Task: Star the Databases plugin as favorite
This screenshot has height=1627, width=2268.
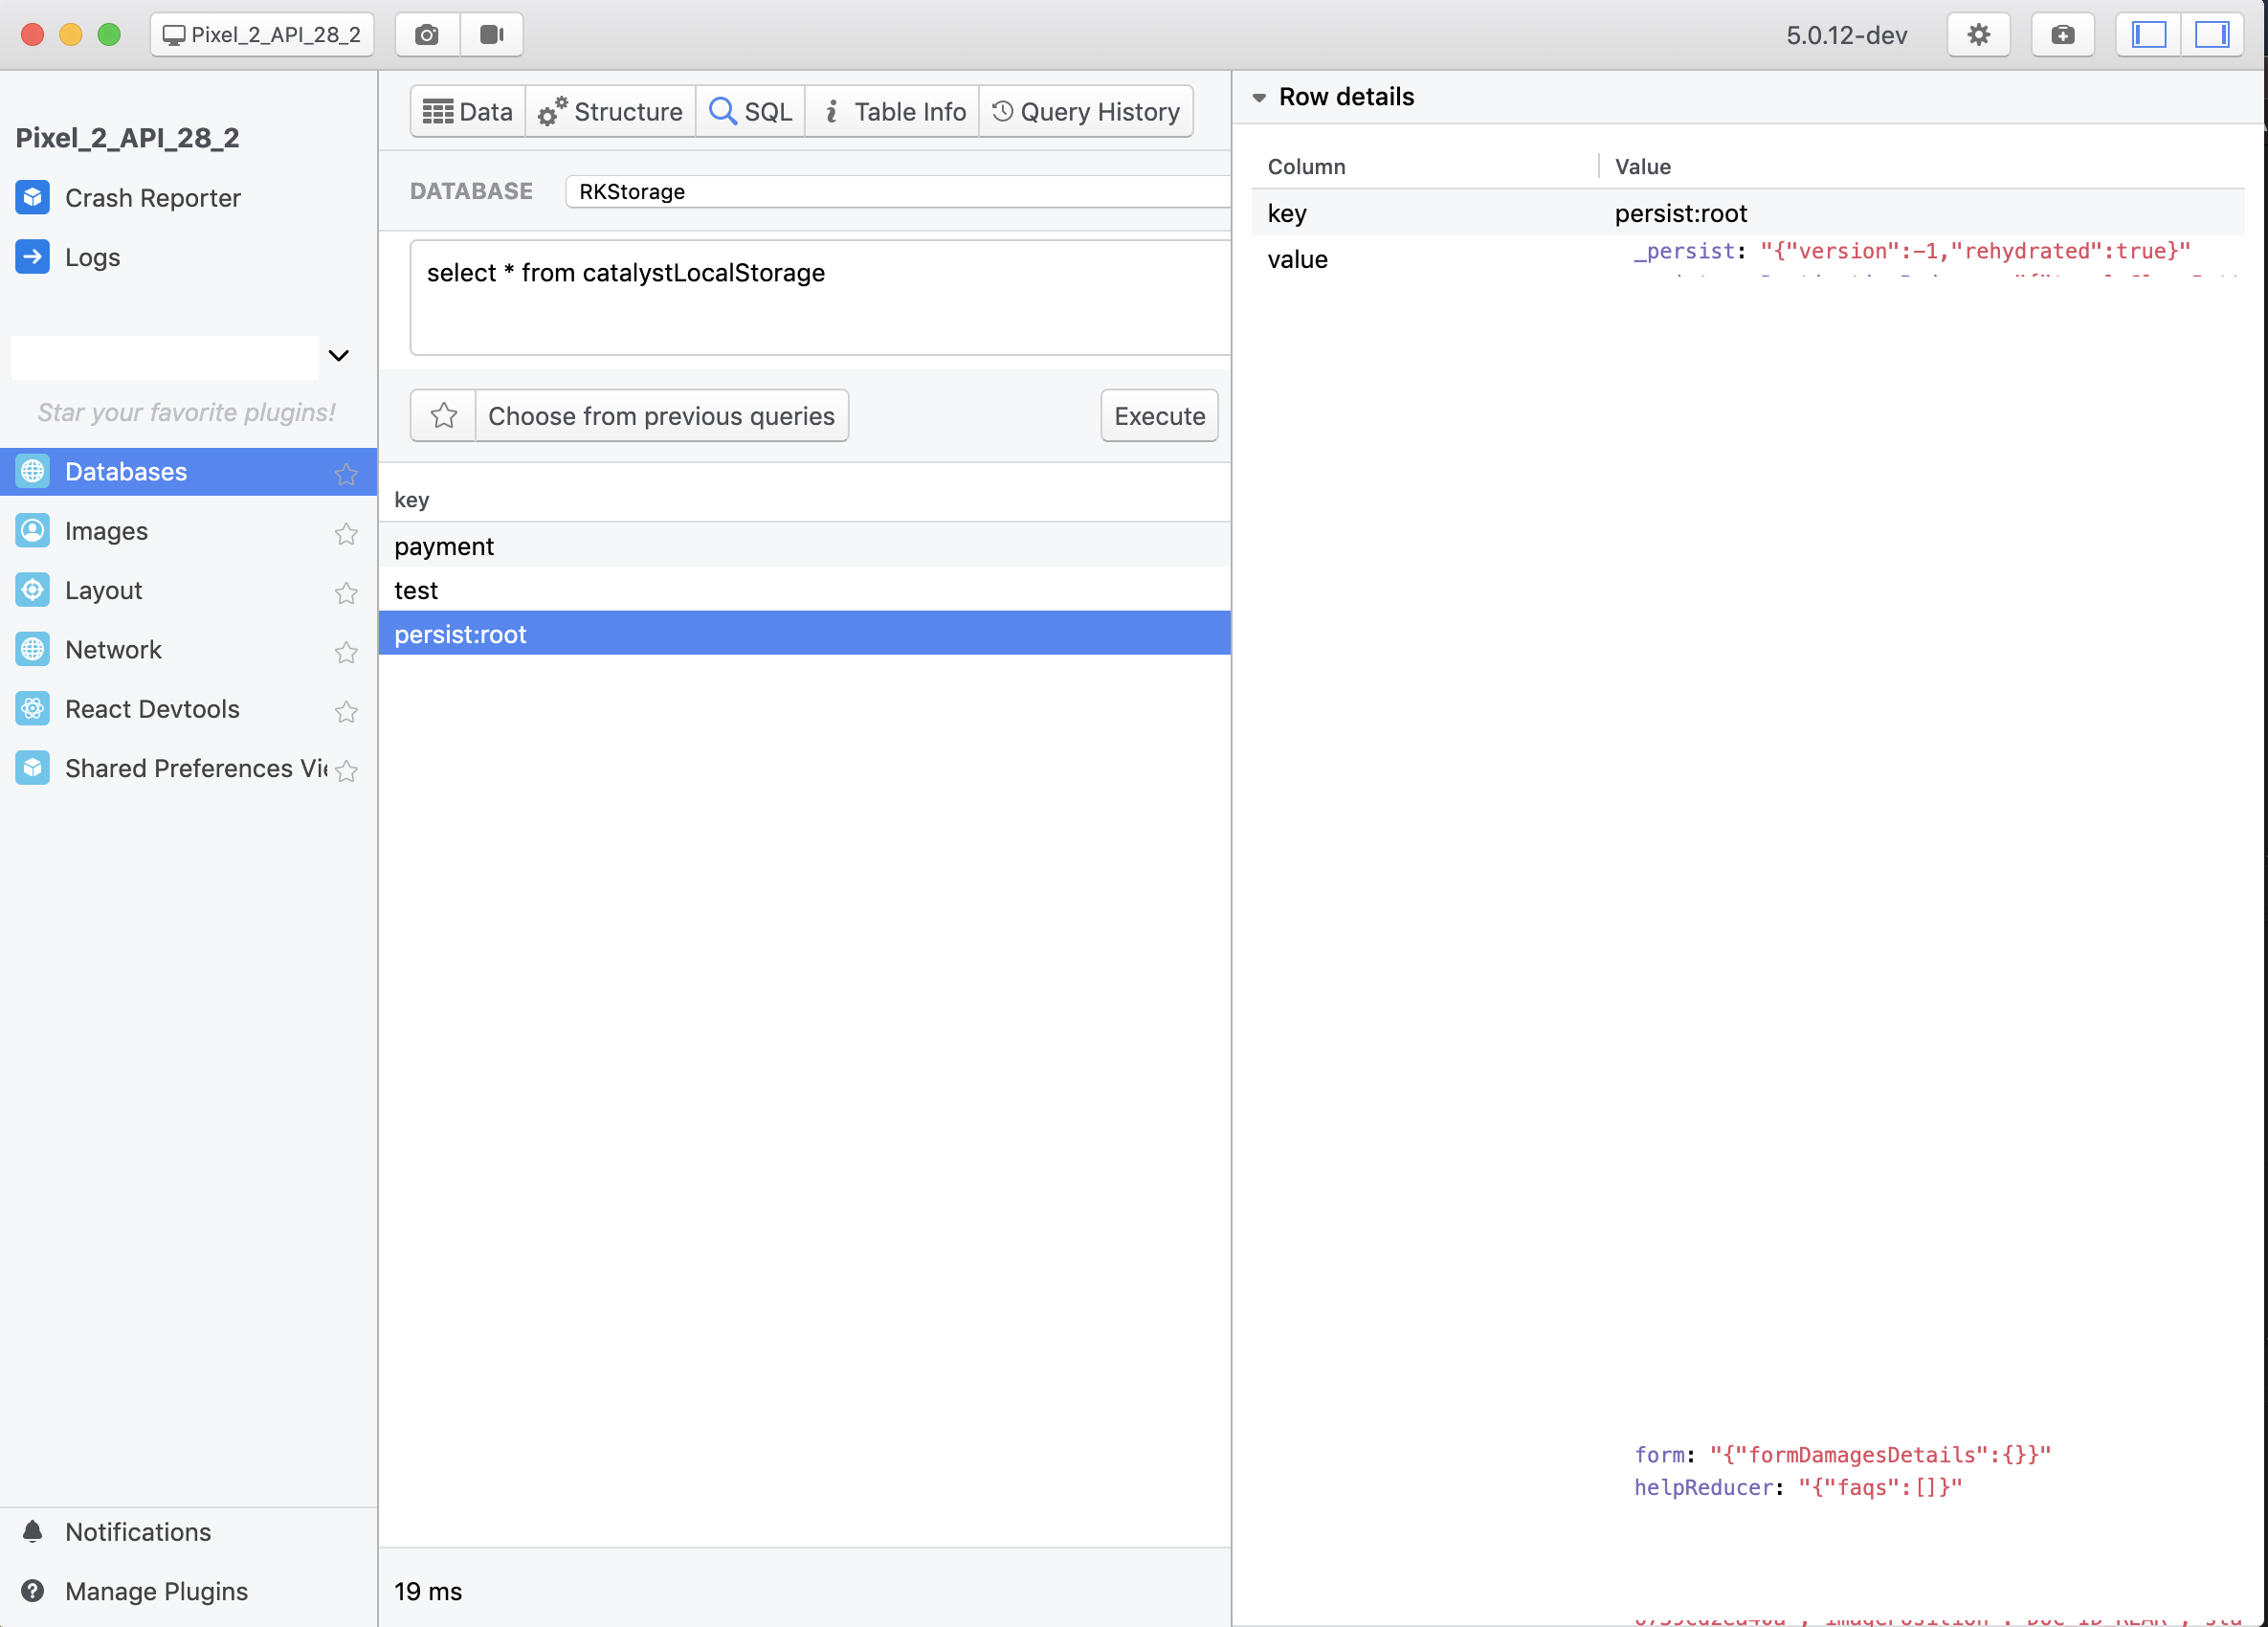Action: click(346, 474)
